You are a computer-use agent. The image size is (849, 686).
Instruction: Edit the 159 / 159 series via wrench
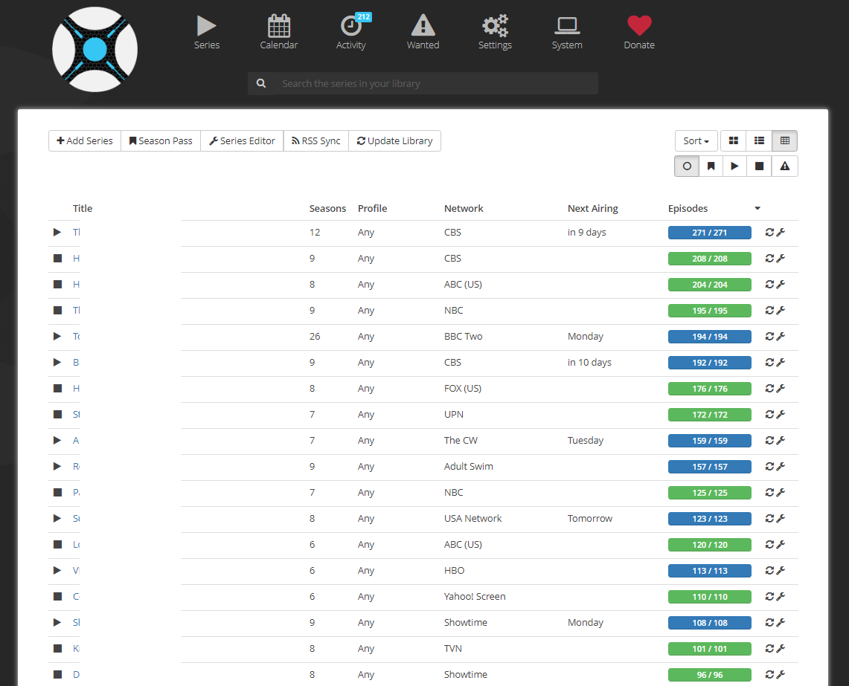pyautogui.click(x=781, y=440)
